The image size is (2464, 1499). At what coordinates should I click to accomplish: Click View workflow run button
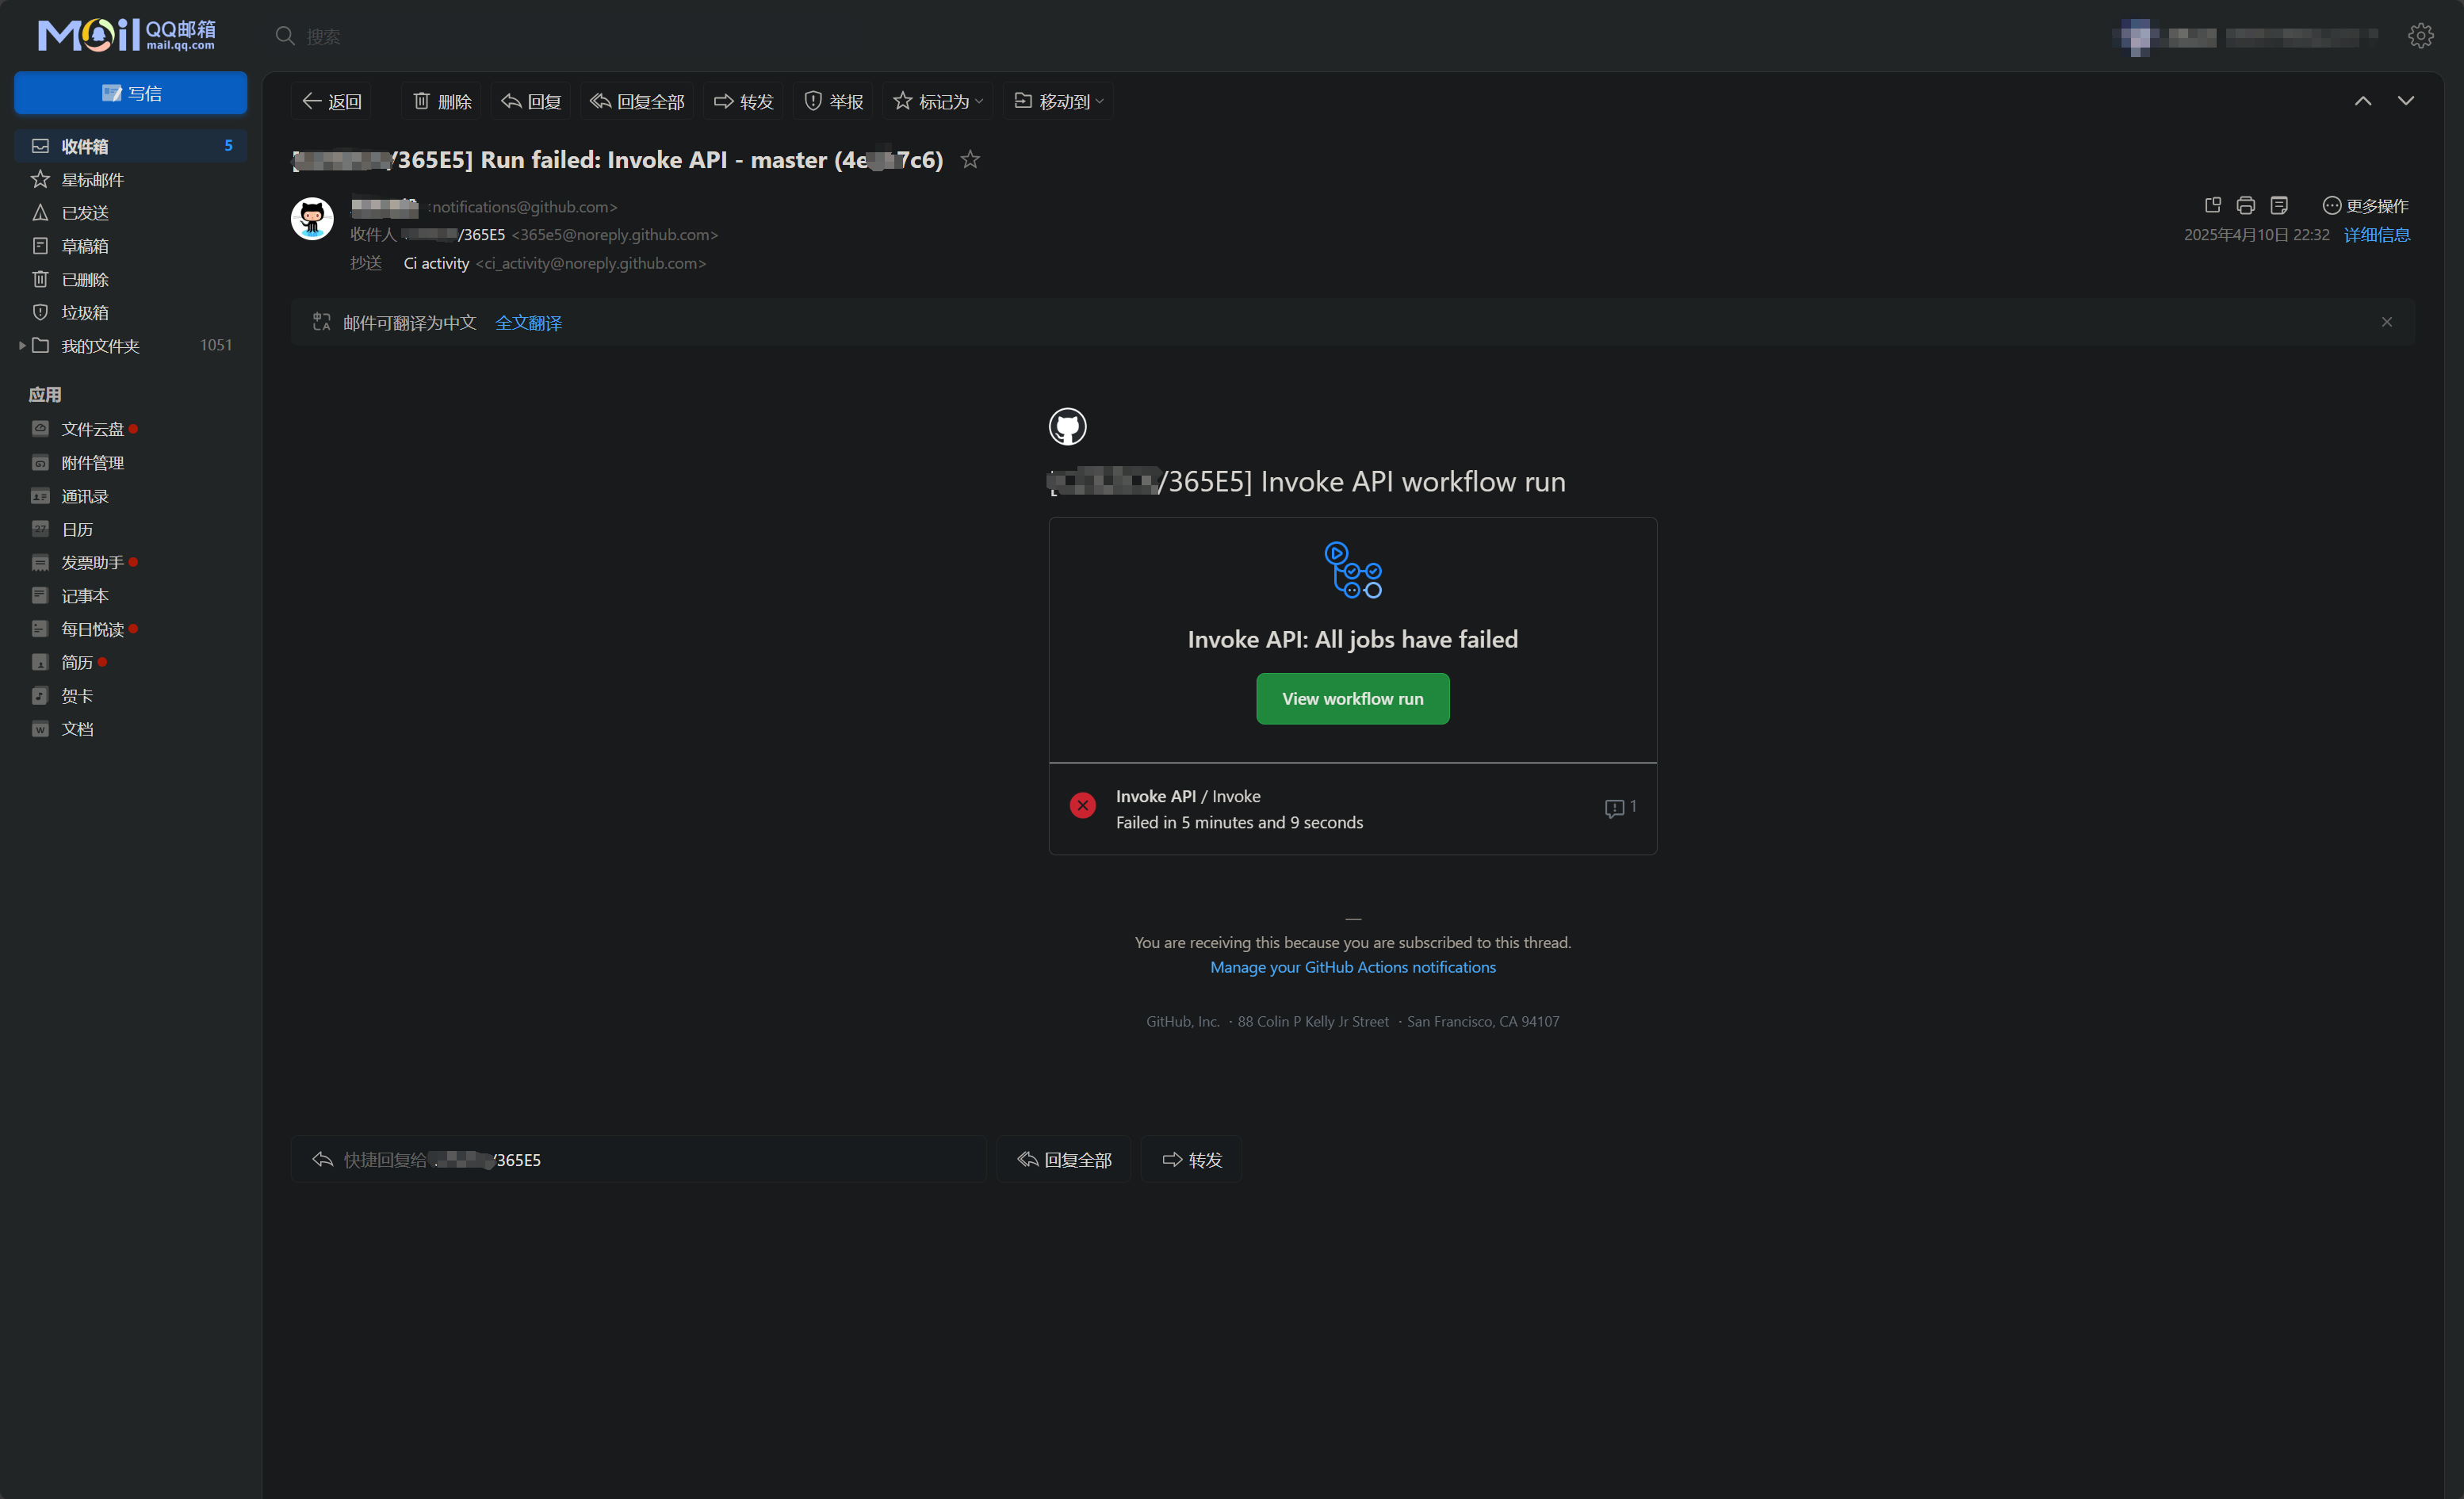[1352, 699]
